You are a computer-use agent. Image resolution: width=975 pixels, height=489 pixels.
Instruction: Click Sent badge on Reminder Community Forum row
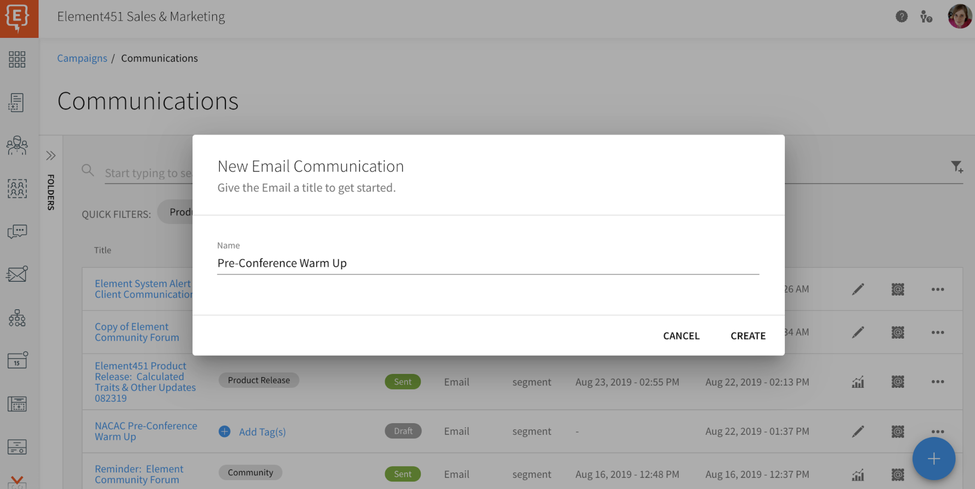402,474
